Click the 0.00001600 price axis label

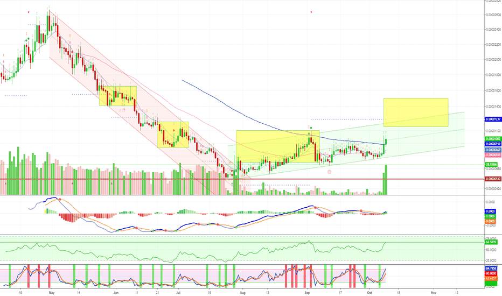[x=493, y=90]
